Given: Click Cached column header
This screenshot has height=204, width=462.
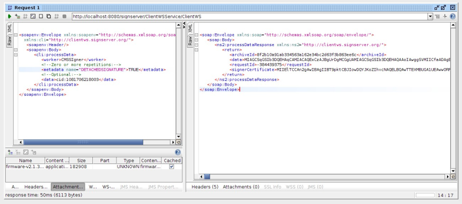Looking at the screenshot, I should (x=172, y=160).
